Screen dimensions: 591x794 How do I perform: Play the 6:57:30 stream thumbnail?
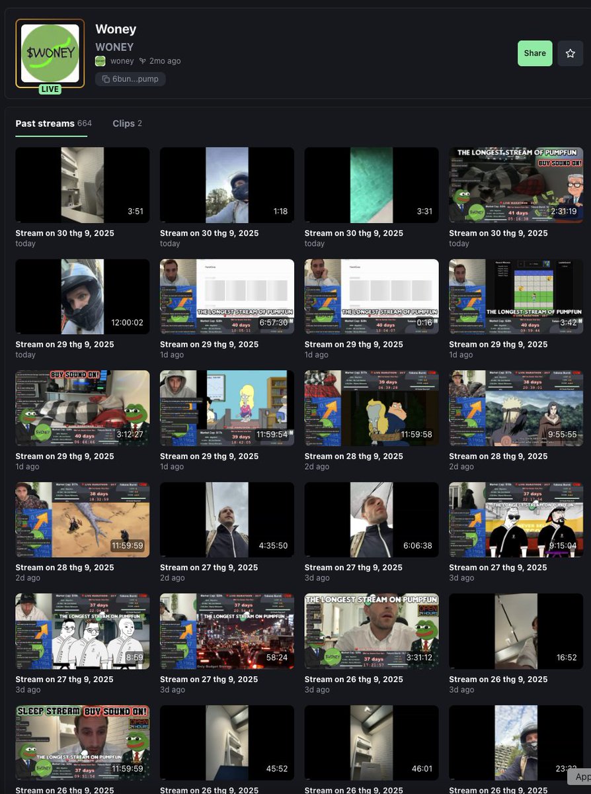(227, 296)
